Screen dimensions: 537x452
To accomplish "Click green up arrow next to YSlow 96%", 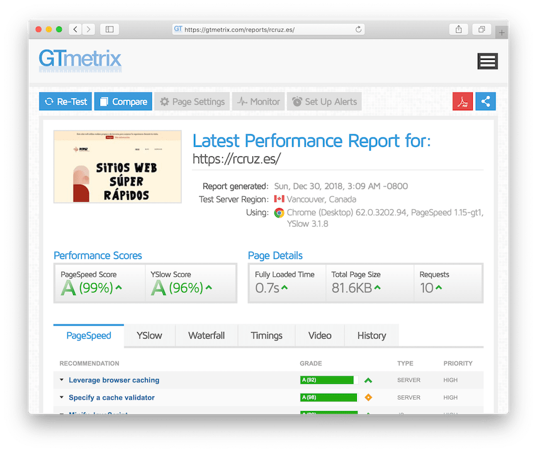I will (209, 287).
